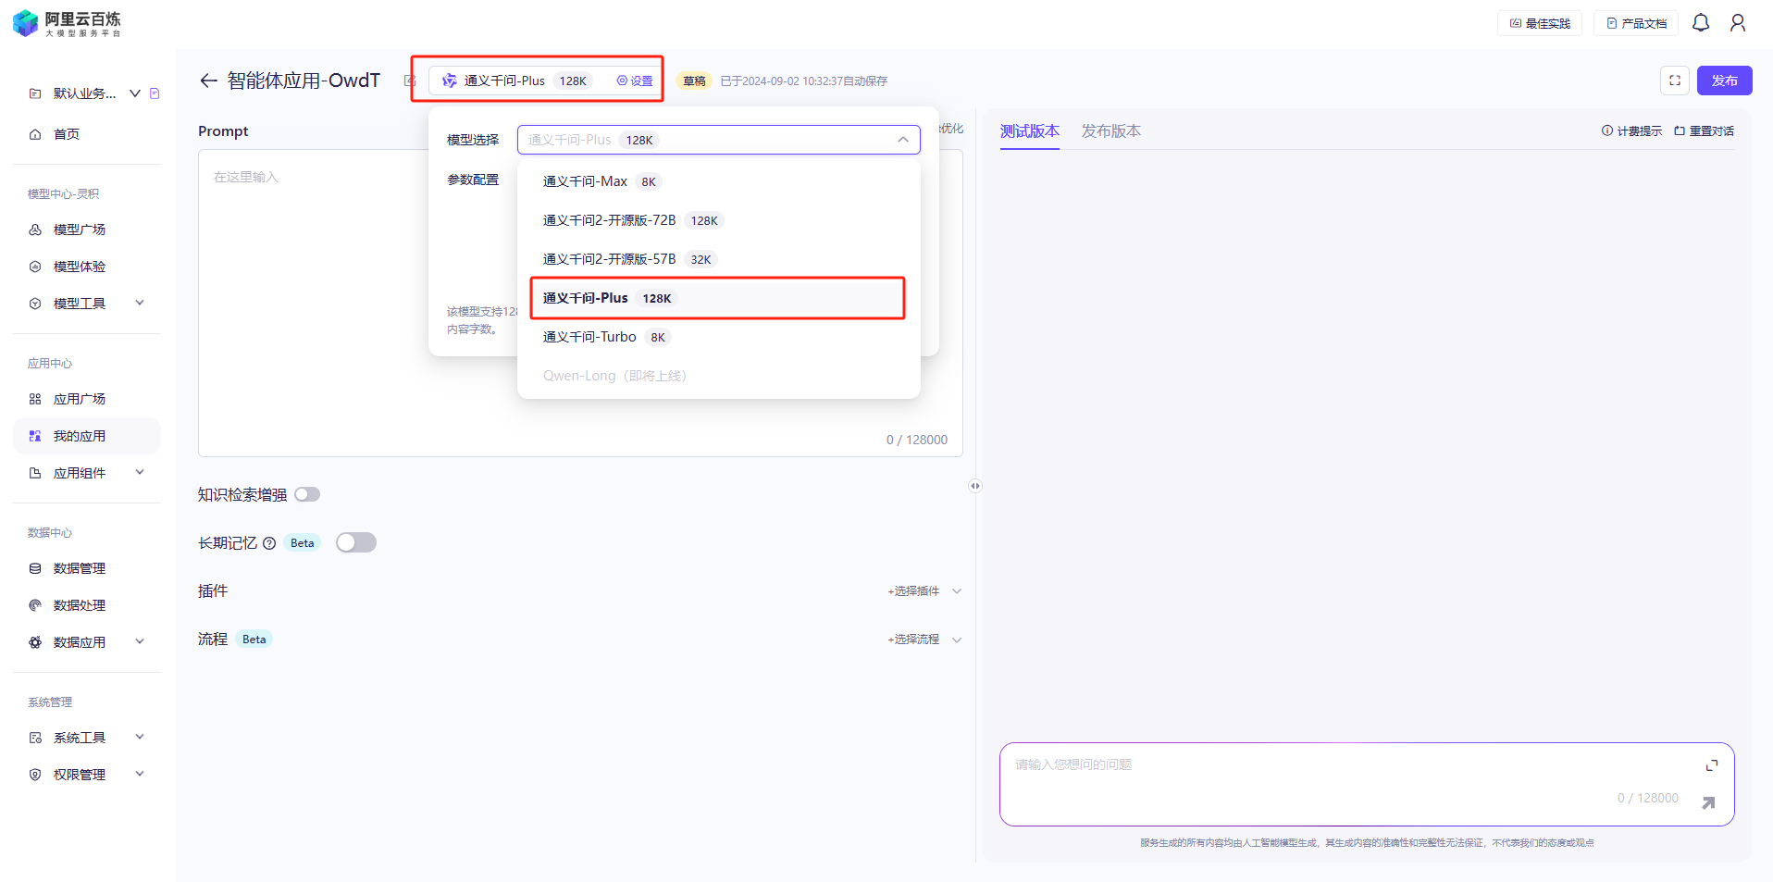
Task: Open the user profile icon
Action: click(x=1737, y=23)
